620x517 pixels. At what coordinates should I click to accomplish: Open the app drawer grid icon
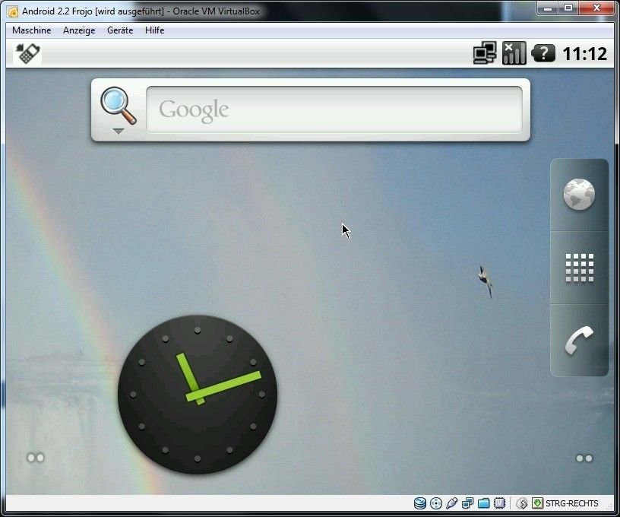coord(579,268)
